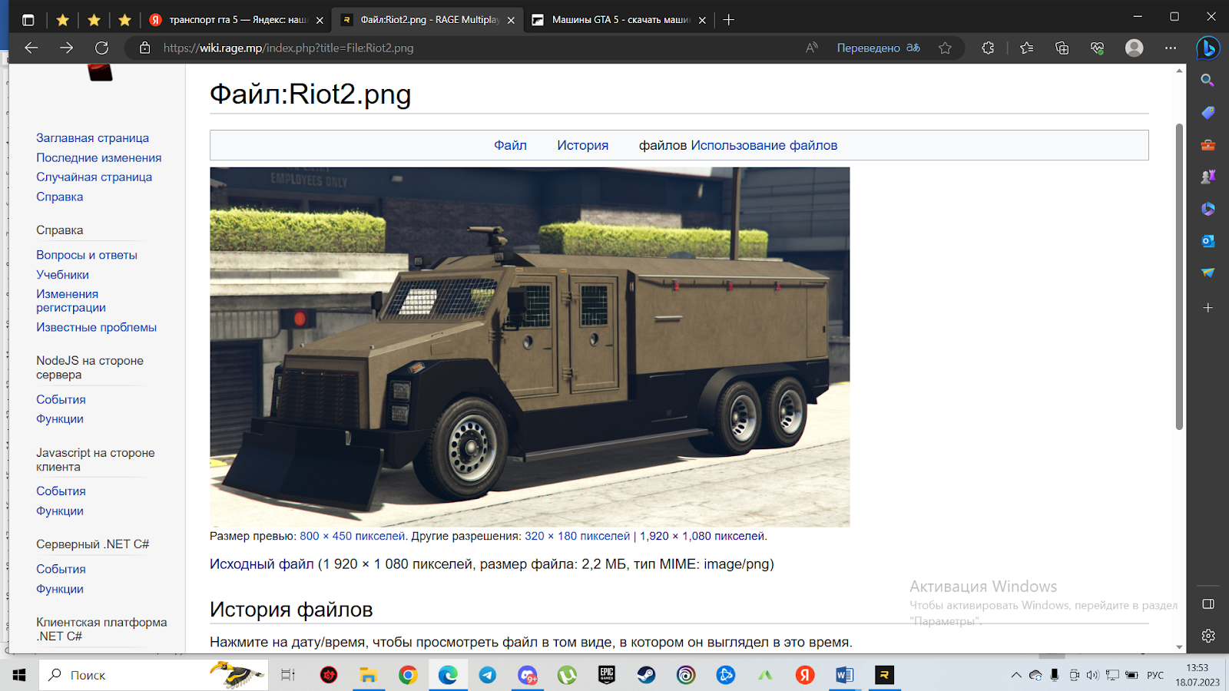Go to the 'История' section tab
The height and width of the screenshot is (691, 1229).
[582, 145]
